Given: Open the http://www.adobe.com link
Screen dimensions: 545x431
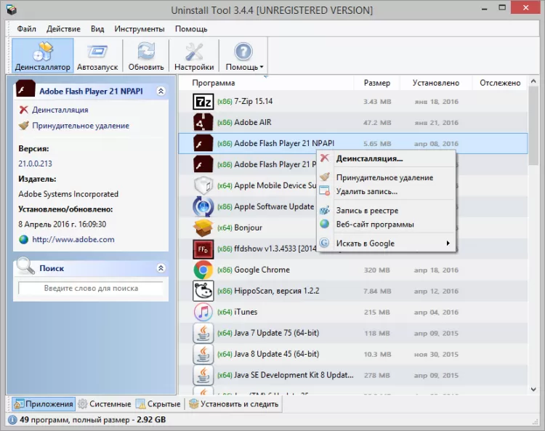Looking at the screenshot, I should 73,239.
